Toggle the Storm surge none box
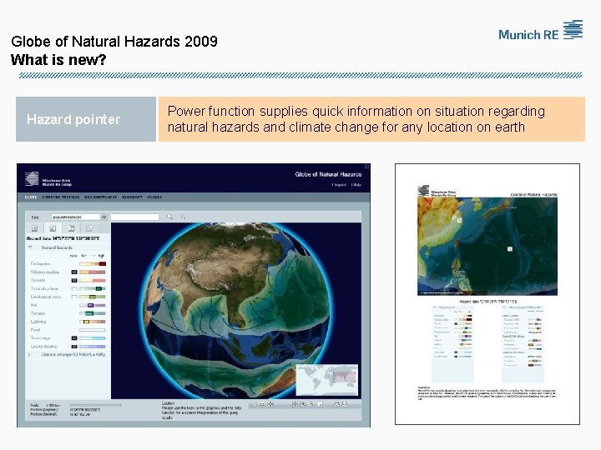Viewport: 601px width, 450px height. (x=74, y=338)
